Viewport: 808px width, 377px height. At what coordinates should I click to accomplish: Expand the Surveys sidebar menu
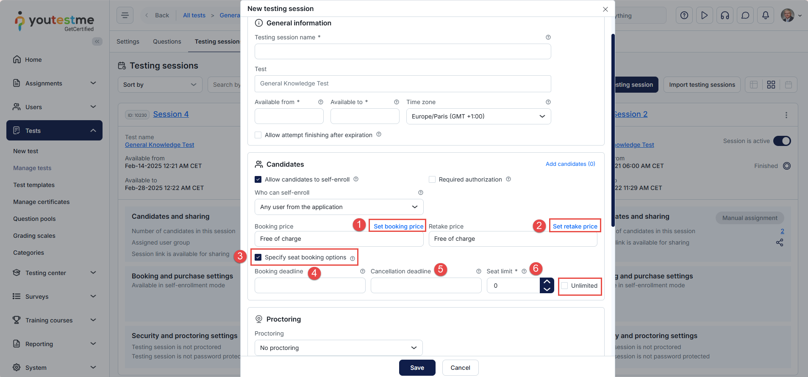pyautogui.click(x=54, y=297)
